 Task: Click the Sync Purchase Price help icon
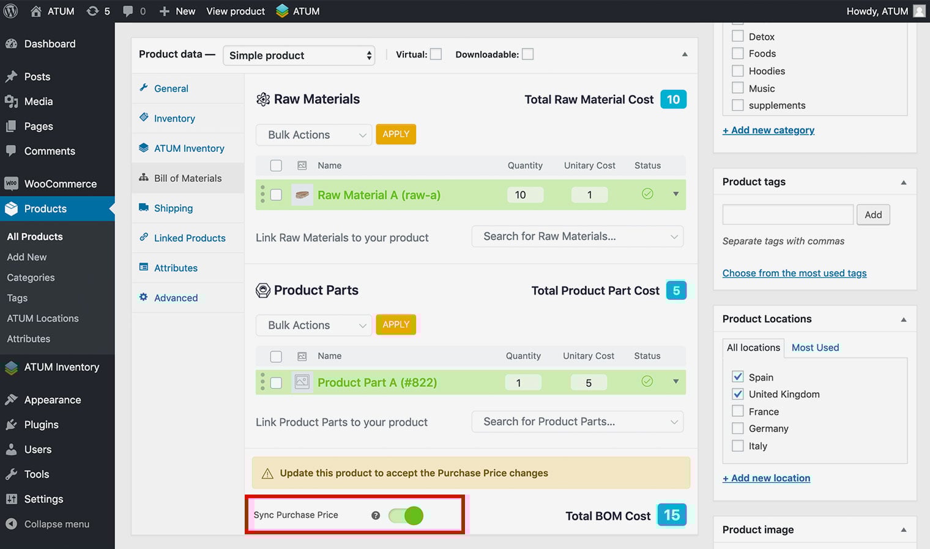[376, 515]
